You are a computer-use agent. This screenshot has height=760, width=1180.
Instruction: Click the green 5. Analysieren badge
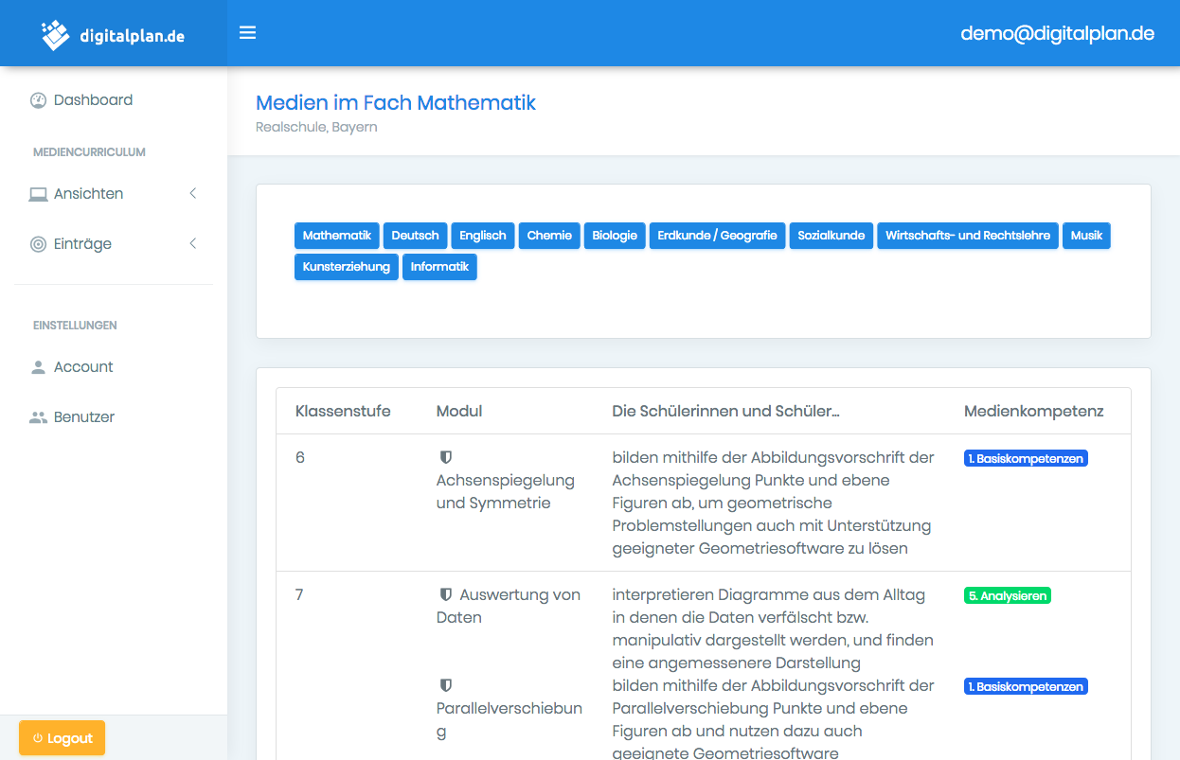[x=1007, y=595]
